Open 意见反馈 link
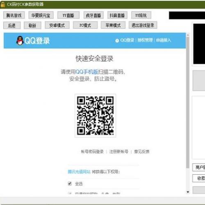Image resolution: width=205 pixels, height=205 pixels. point(141,152)
